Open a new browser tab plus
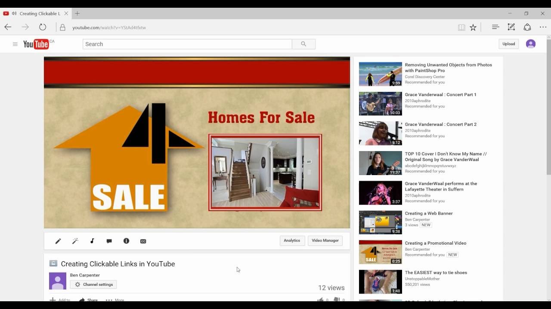551x309 pixels. coord(77,13)
